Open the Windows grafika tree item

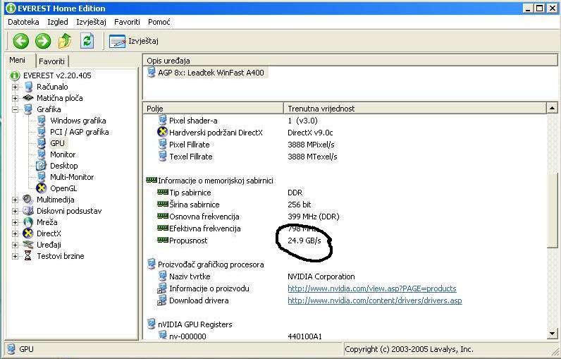pyautogui.click(x=78, y=121)
